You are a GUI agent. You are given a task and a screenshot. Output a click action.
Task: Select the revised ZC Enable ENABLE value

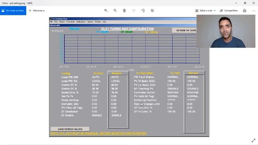click(x=117, y=115)
